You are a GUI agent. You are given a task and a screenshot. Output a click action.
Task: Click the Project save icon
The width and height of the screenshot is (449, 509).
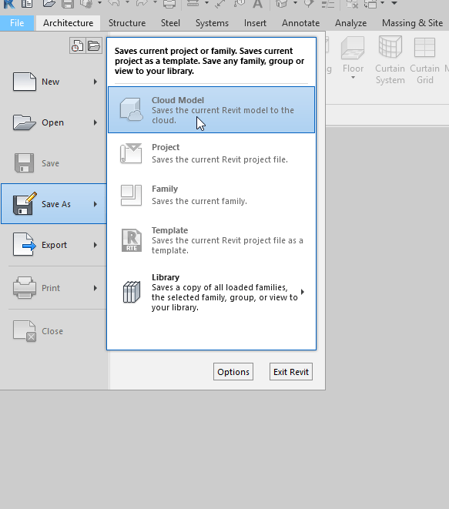[131, 153]
